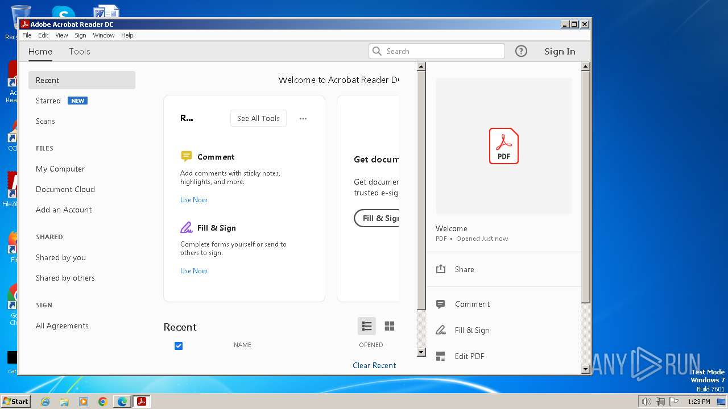Click the right pane scrollbar up arrow
Viewport: 728px width, 409px height.
pos(586,66)
